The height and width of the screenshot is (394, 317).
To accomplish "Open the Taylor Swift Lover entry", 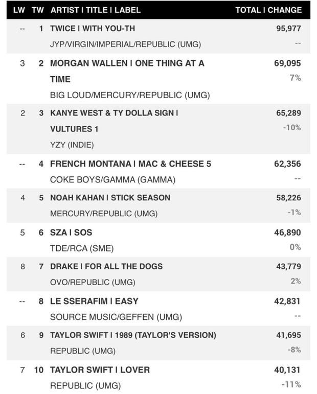I will tap(100, 369).
